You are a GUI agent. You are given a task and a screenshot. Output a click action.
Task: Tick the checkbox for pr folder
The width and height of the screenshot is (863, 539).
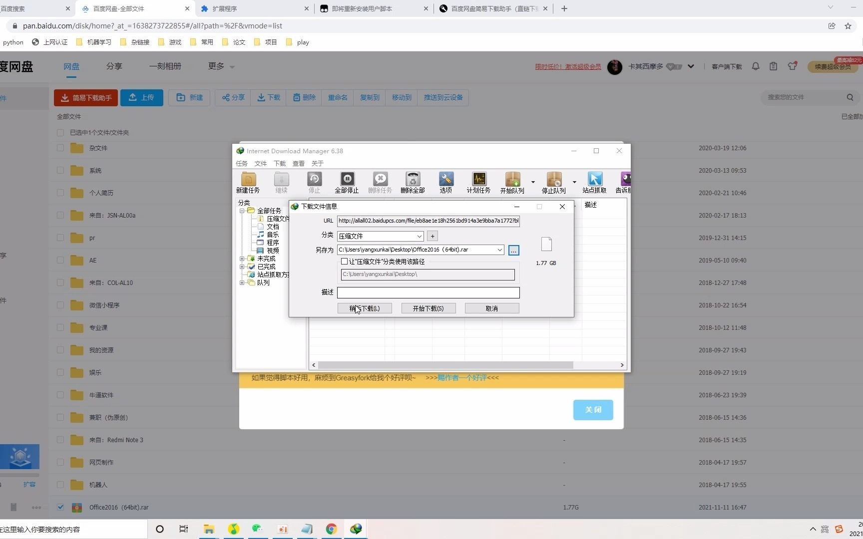[60, 238]
